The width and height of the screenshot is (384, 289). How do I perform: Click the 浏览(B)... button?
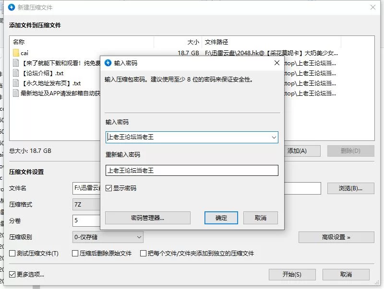351,188
